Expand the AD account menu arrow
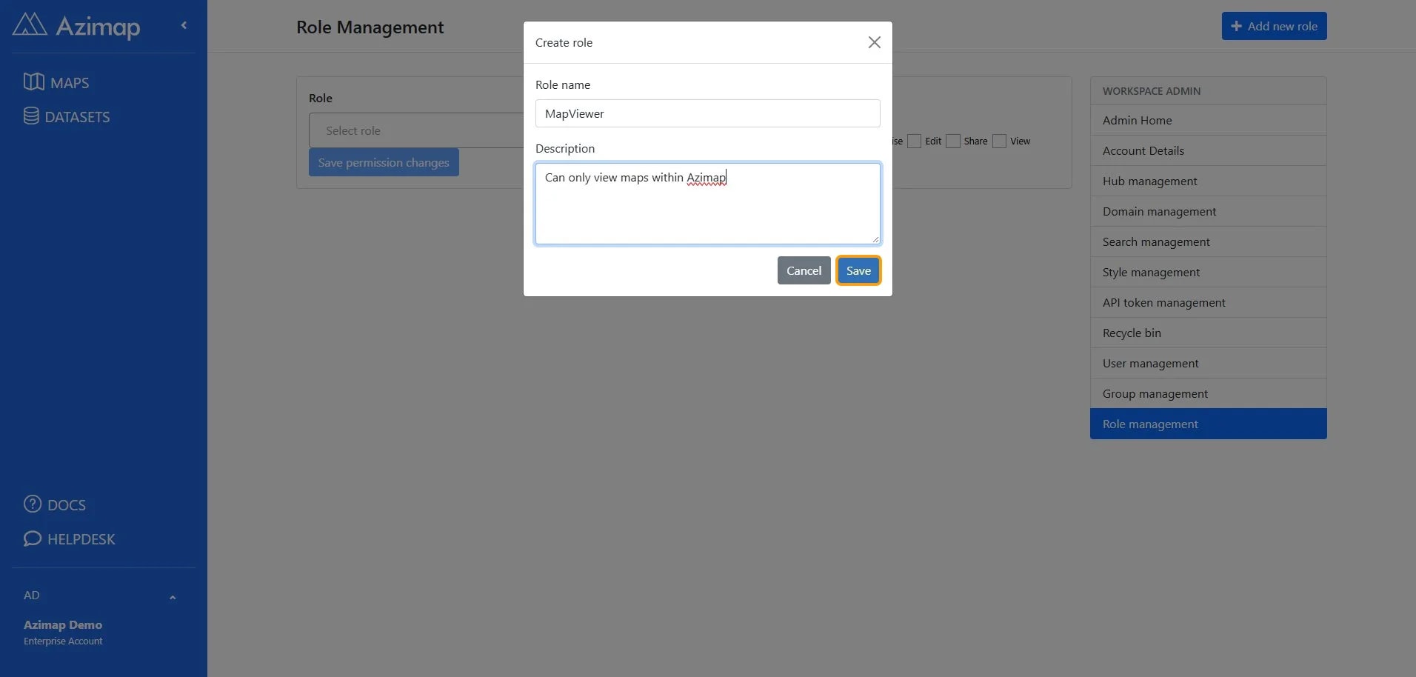Viewport: 1416px width, 677px height. [x=173, y=597]
